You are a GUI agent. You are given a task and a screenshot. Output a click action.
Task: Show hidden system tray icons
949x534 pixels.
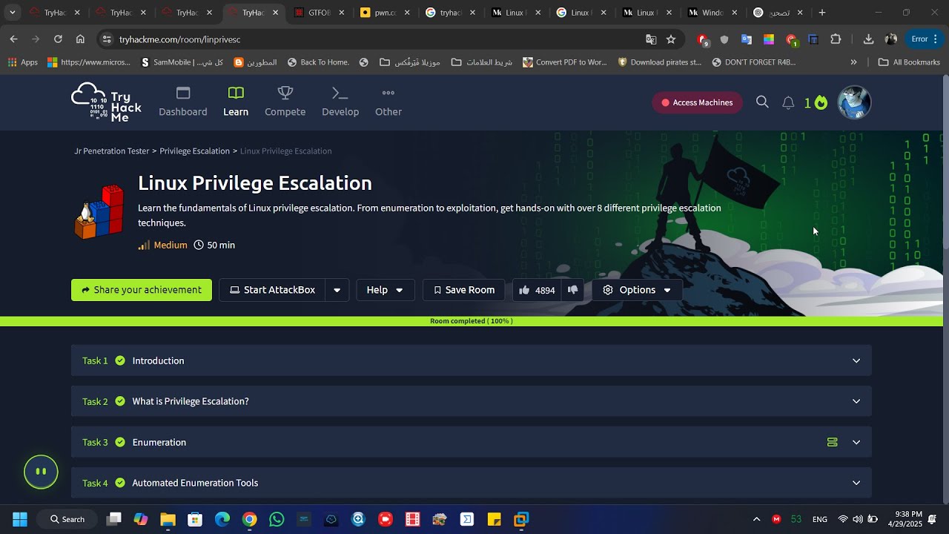[x=756, y=519]
